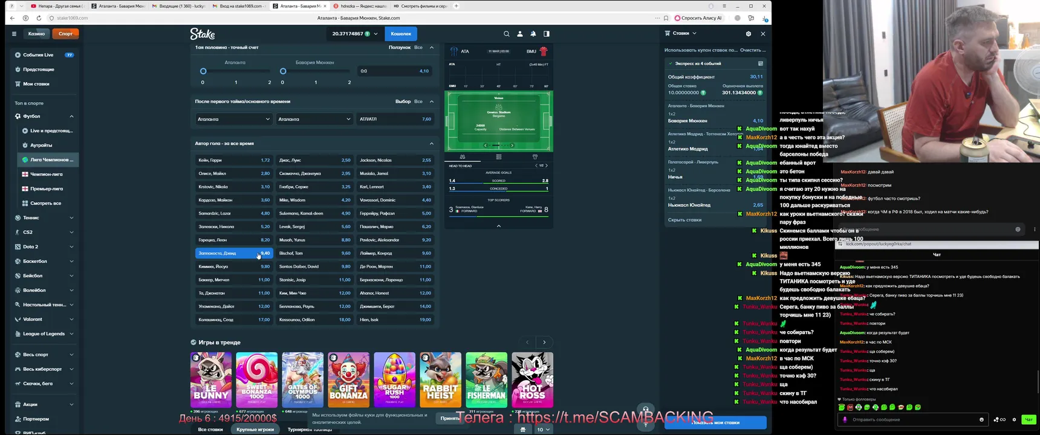Collapse Автор гола - за все время section
1040x435 pixels.
pyautogui.click(x=432, y=144)
